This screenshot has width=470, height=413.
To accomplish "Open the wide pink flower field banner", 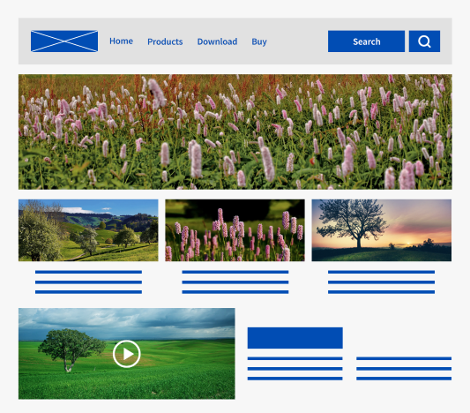I will point(235,132).
